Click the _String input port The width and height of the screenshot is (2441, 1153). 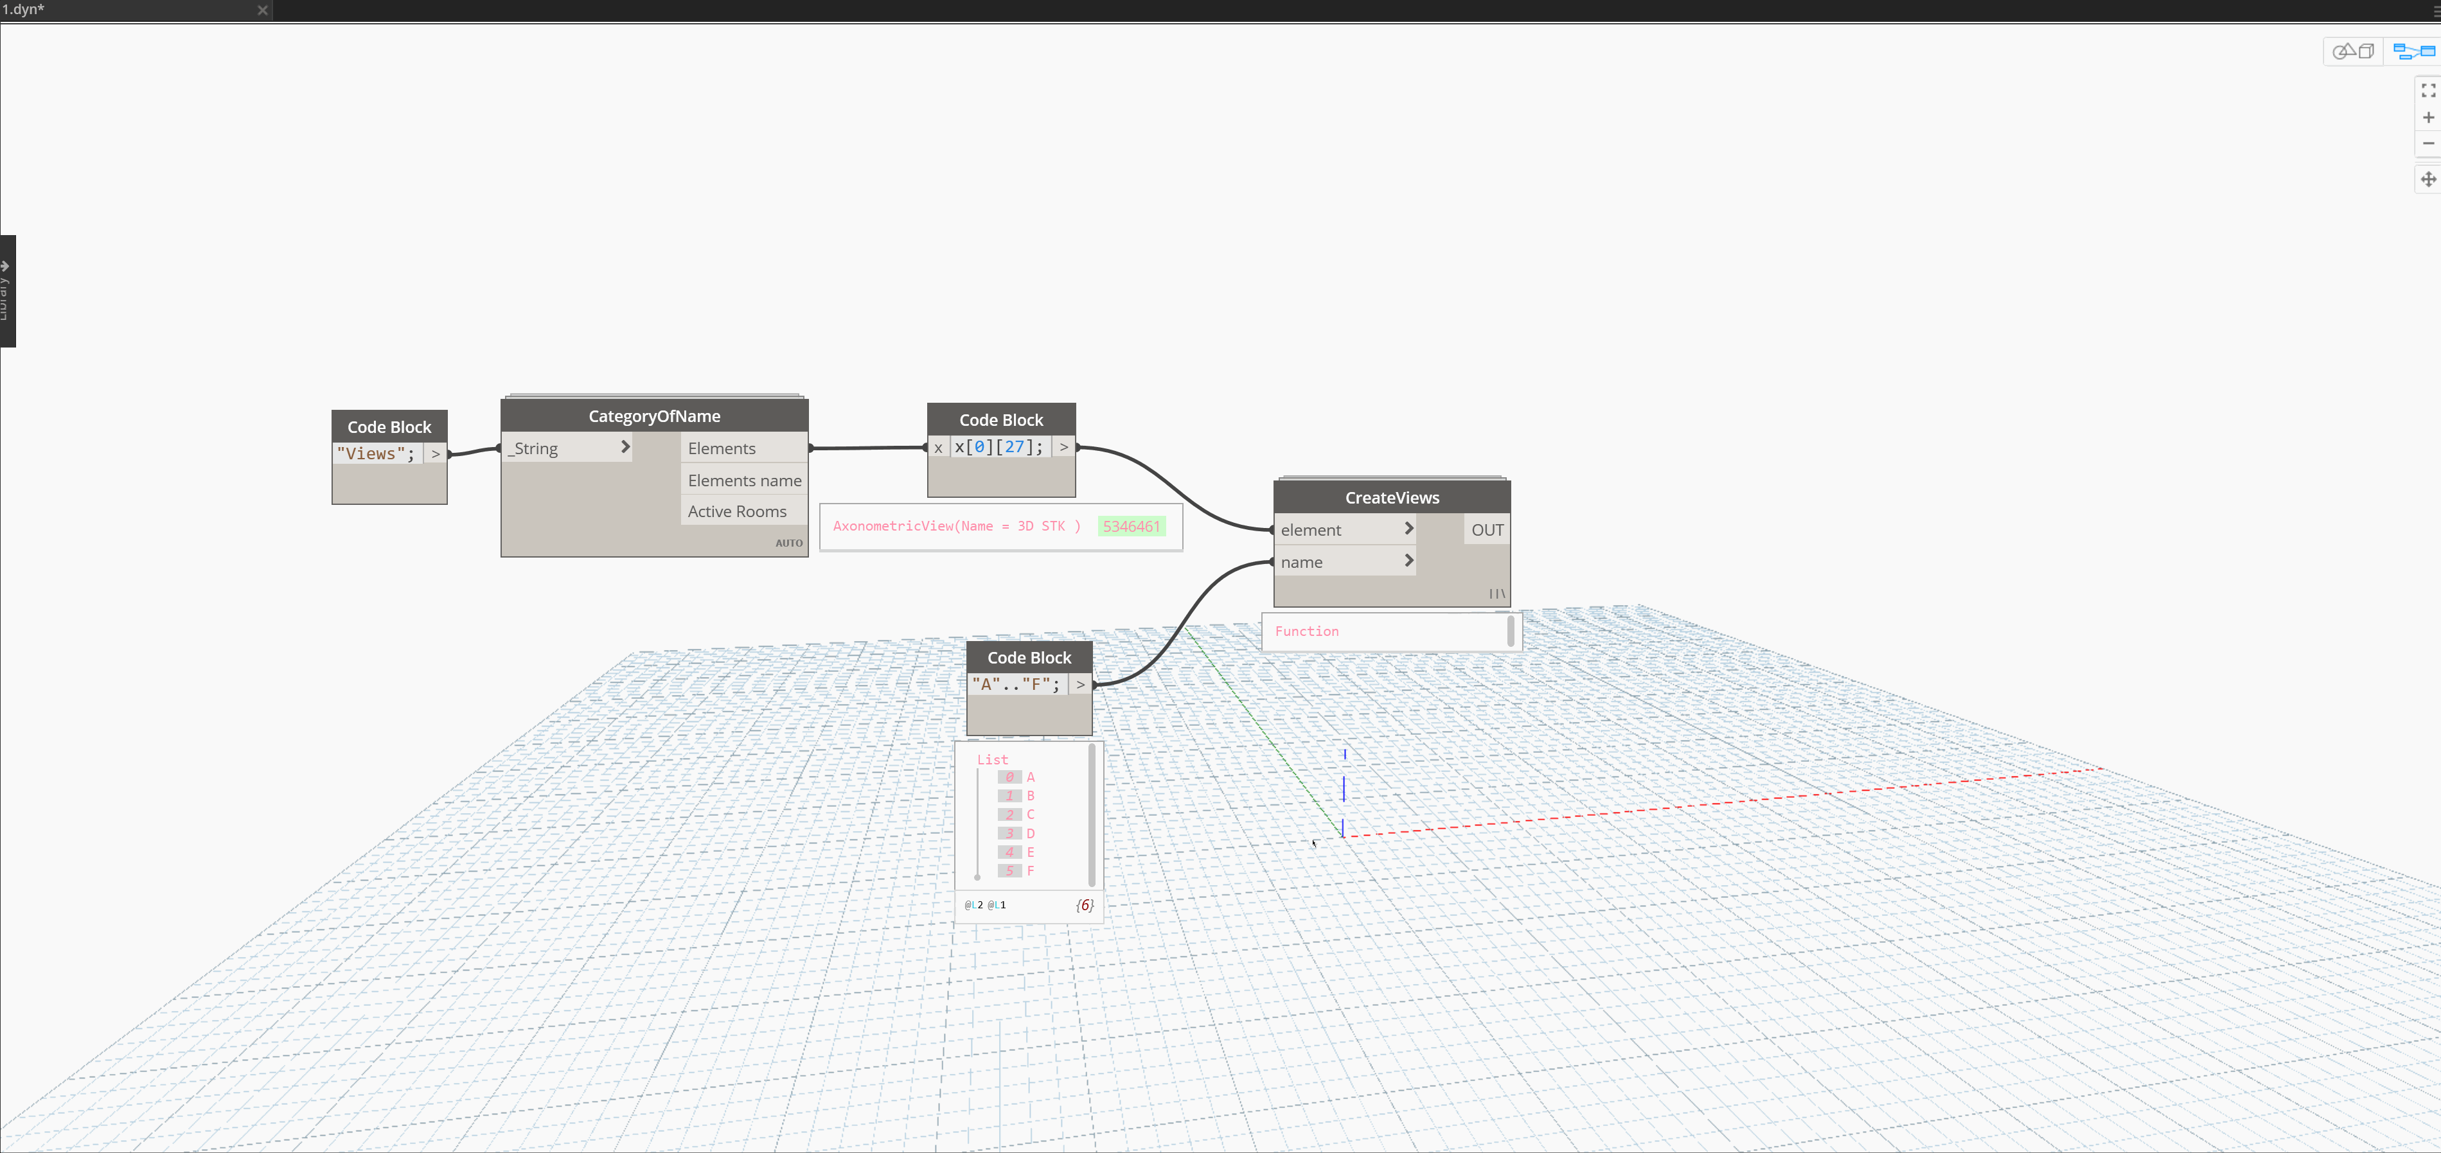click(x=565, y=448)
